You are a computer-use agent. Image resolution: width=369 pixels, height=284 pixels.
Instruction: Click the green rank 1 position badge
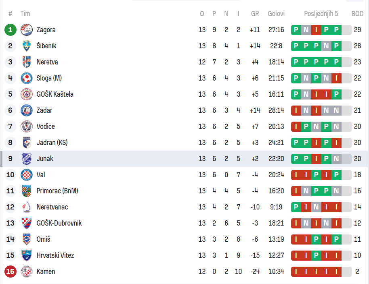click(10, 30)
